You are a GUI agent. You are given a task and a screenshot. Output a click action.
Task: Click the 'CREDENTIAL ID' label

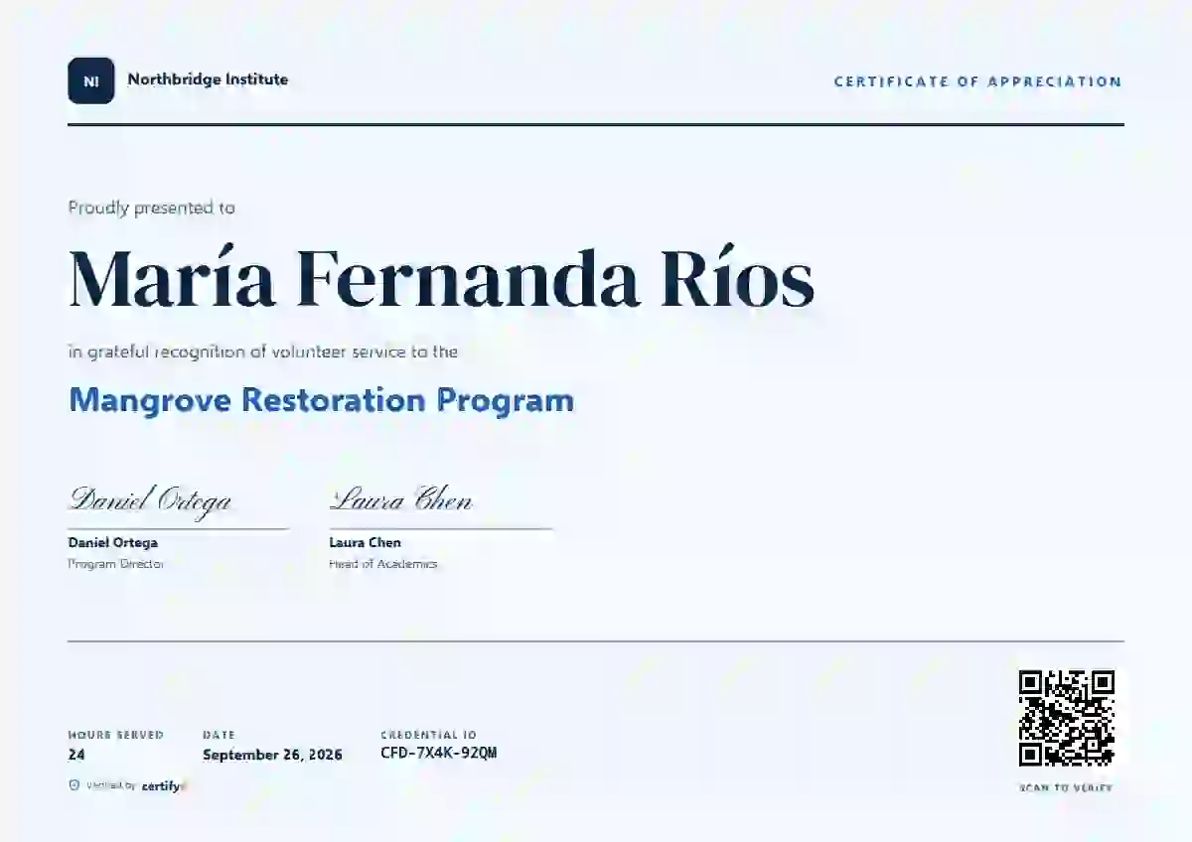tap(428, 735)
